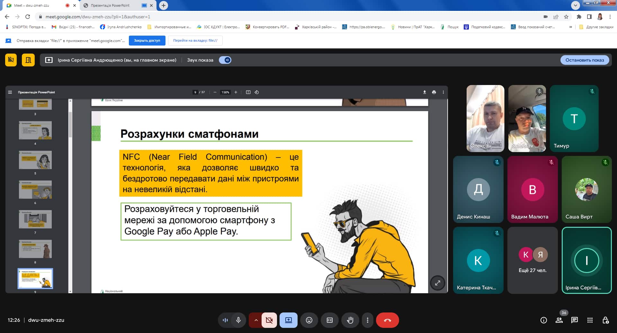Expand video settings arrow next to camera

[x=256, y=320]
